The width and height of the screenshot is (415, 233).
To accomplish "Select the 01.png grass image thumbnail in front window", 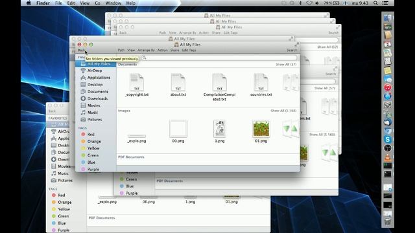I will 261,129.
